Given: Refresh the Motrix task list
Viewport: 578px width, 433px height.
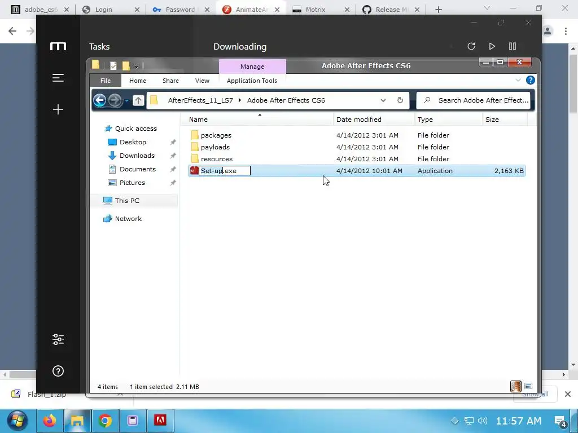Looking at the screenshot, I should [x=471, y=46].
